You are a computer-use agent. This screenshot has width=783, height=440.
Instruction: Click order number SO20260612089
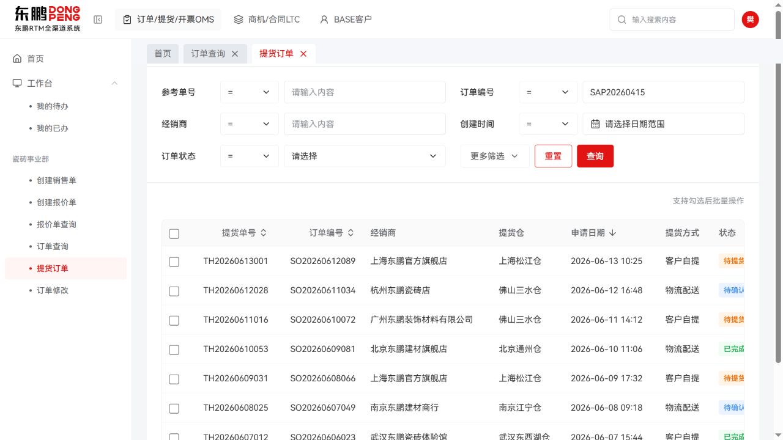[322, 261]
